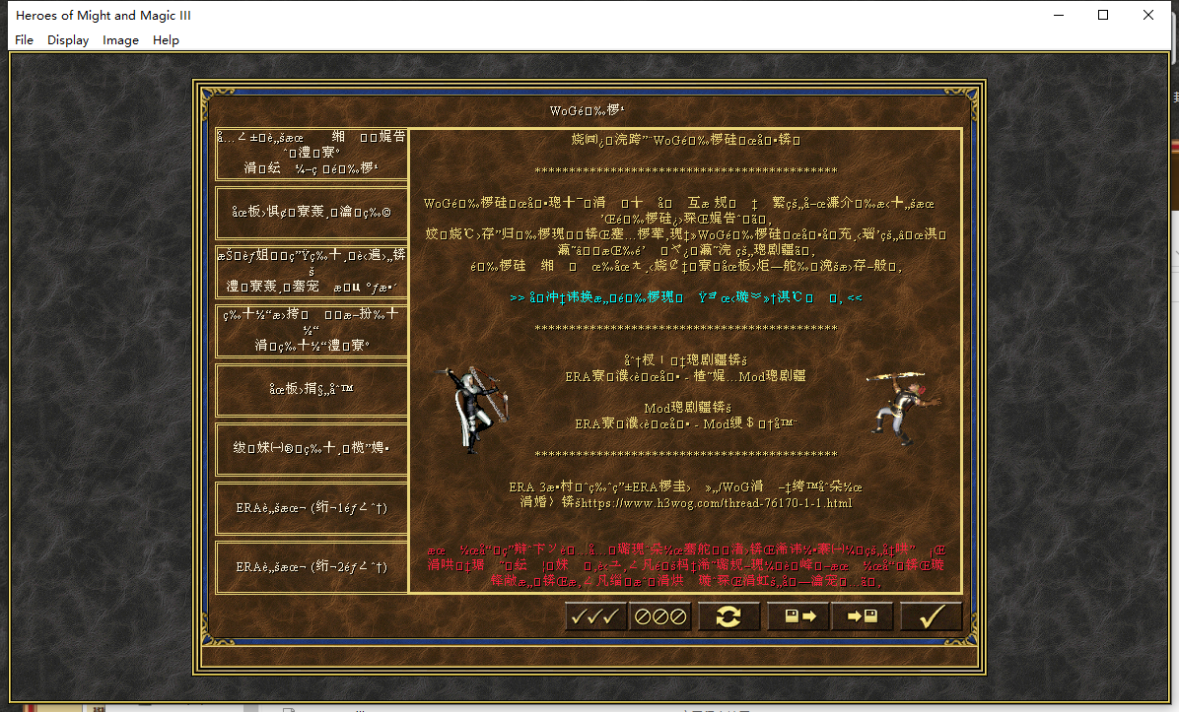
Task: Open the Display menu
Action: (x=68, y=40)
